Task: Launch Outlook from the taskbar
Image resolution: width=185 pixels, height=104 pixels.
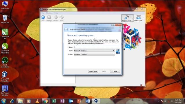Action: [x=71, y=101]
